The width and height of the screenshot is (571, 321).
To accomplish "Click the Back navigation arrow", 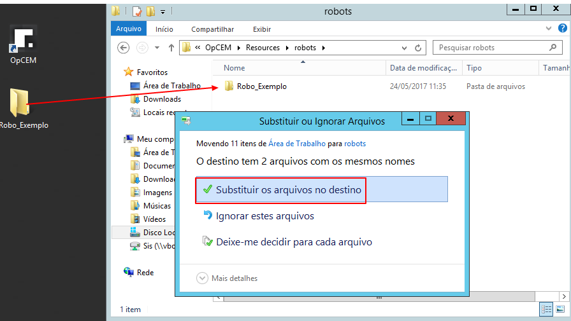I will [x=124, y=48].
